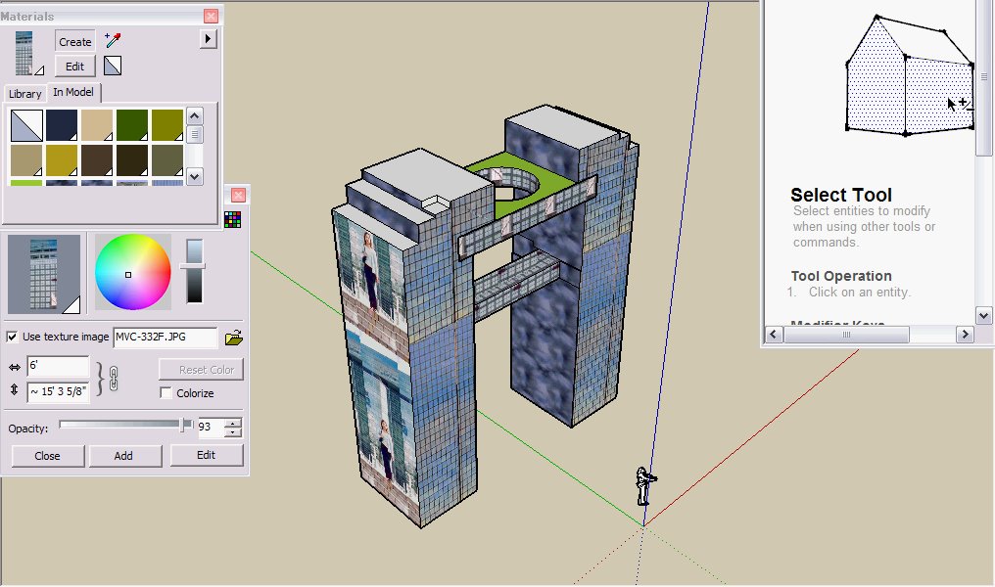The height and width of the screenshot is (587, 995).
Task: Click the material swatches scrollbar thumb
Action: pos(195,134)
